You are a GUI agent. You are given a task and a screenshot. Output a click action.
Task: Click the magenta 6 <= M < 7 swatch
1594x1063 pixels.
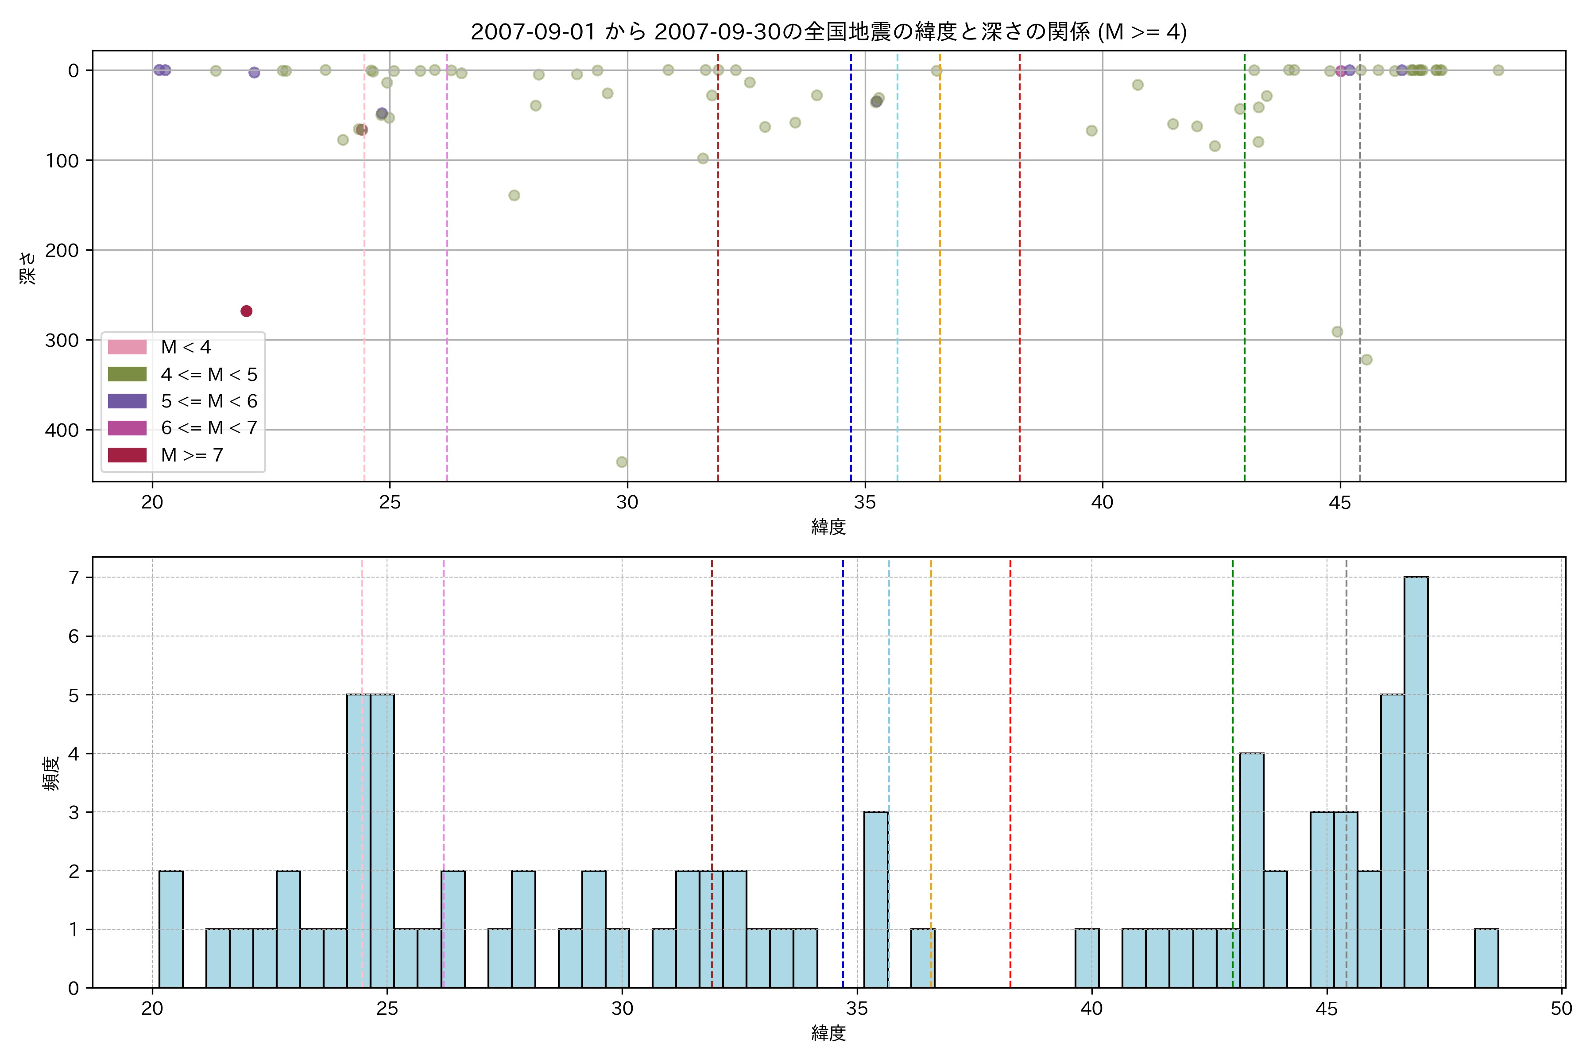pos(127,428)
